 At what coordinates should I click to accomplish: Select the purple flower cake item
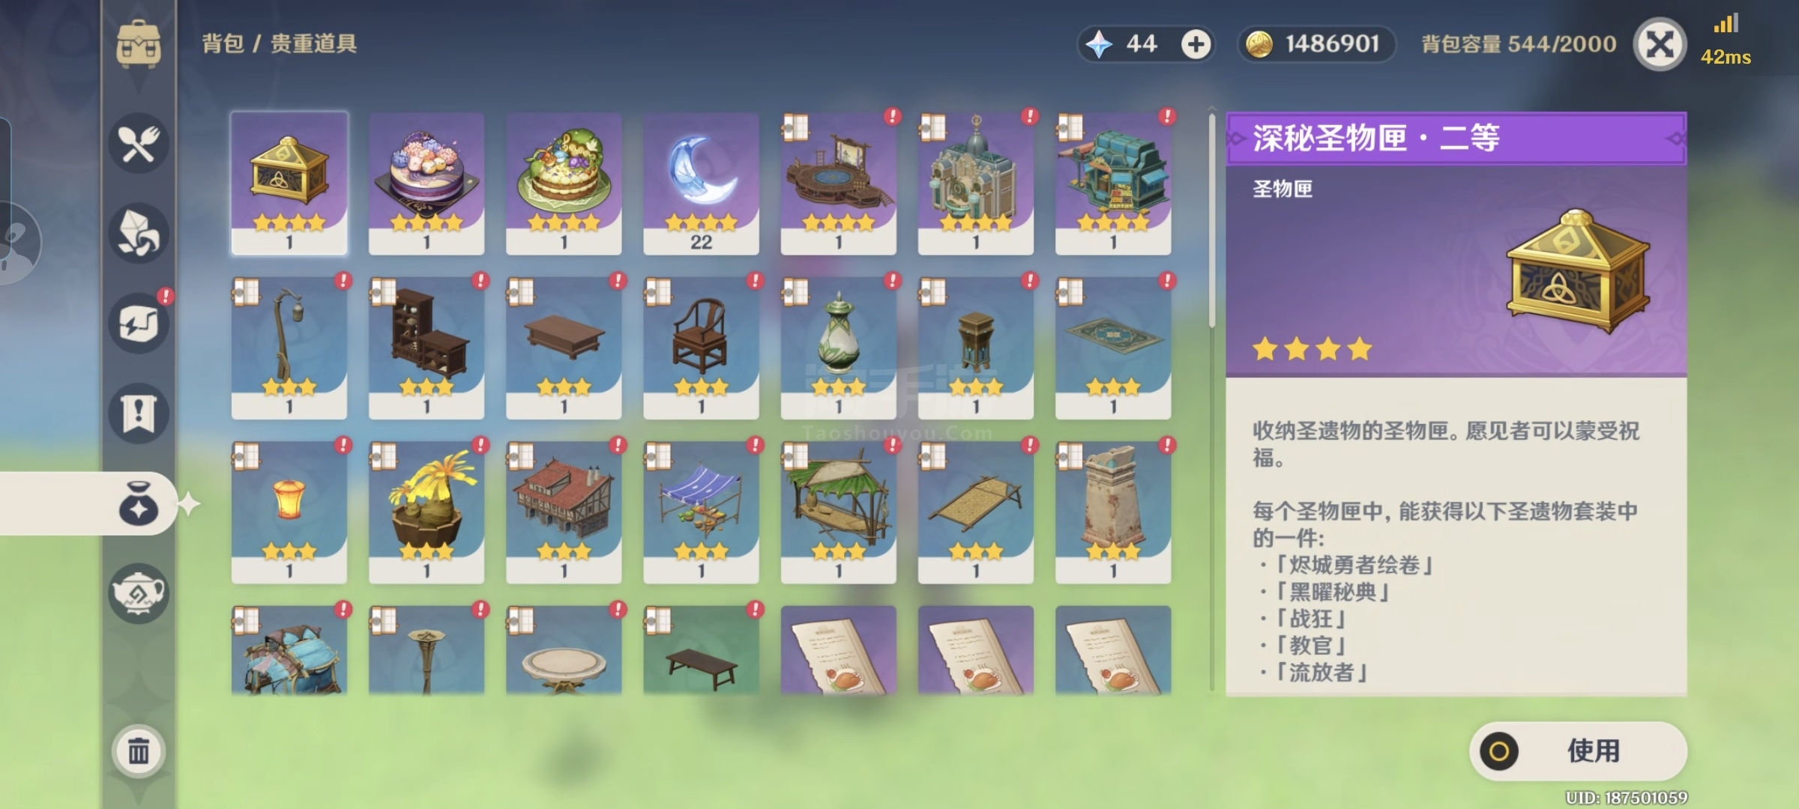(427, 184)
